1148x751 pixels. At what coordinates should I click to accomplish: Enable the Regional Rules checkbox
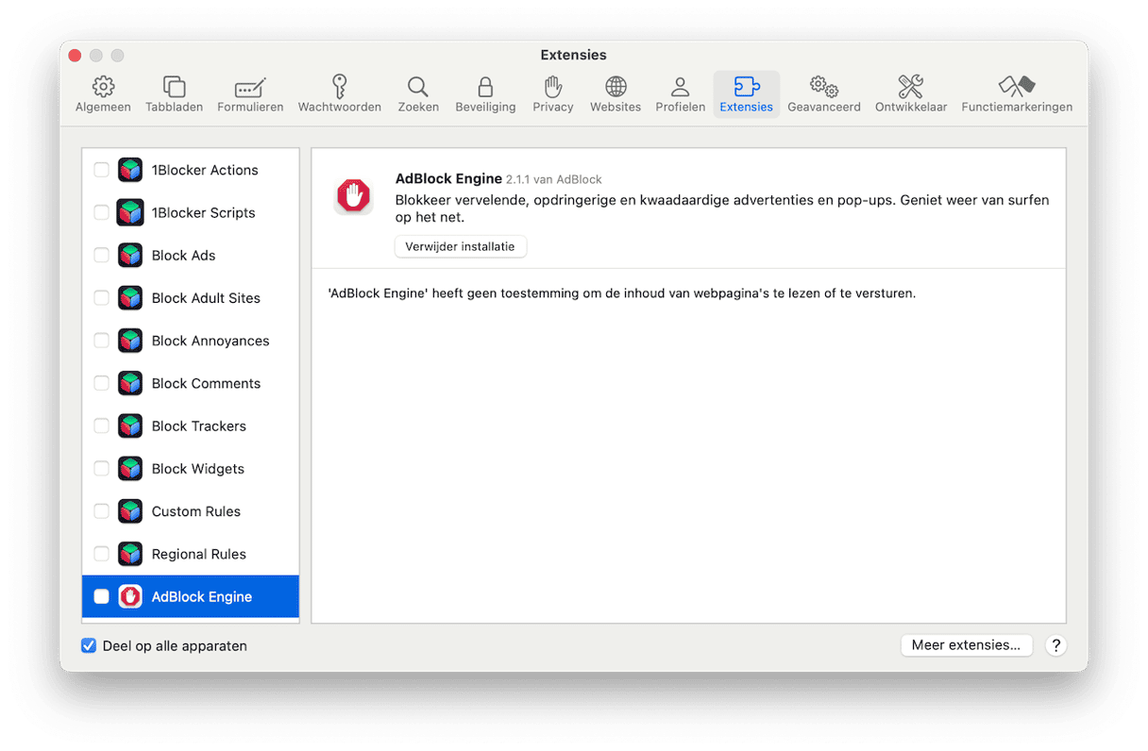tap(101, 554)
